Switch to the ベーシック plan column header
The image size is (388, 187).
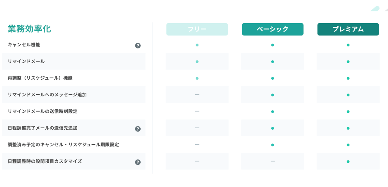pyautogui.click(x=273, y=29)
